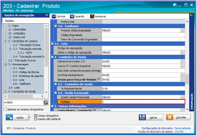
Task: Click the Salvar button
Action: [151, 117]
